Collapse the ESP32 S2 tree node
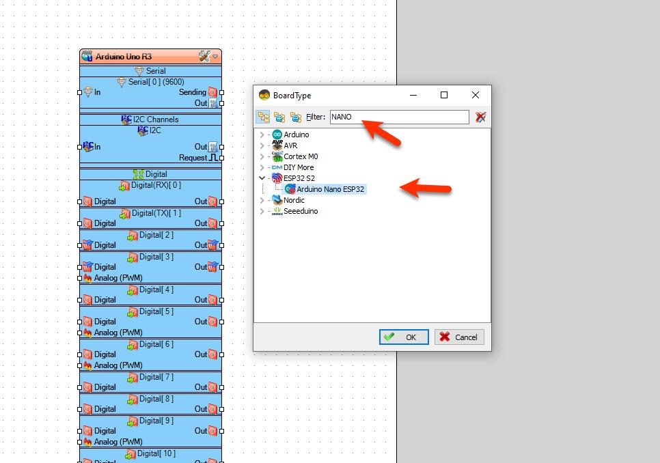 pos(262,178)
